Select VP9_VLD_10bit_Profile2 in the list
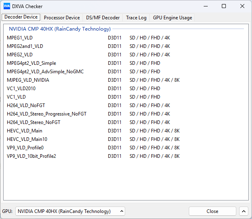Image resolution: width=252 pixels, height=219 pixels. coord(31,156)
